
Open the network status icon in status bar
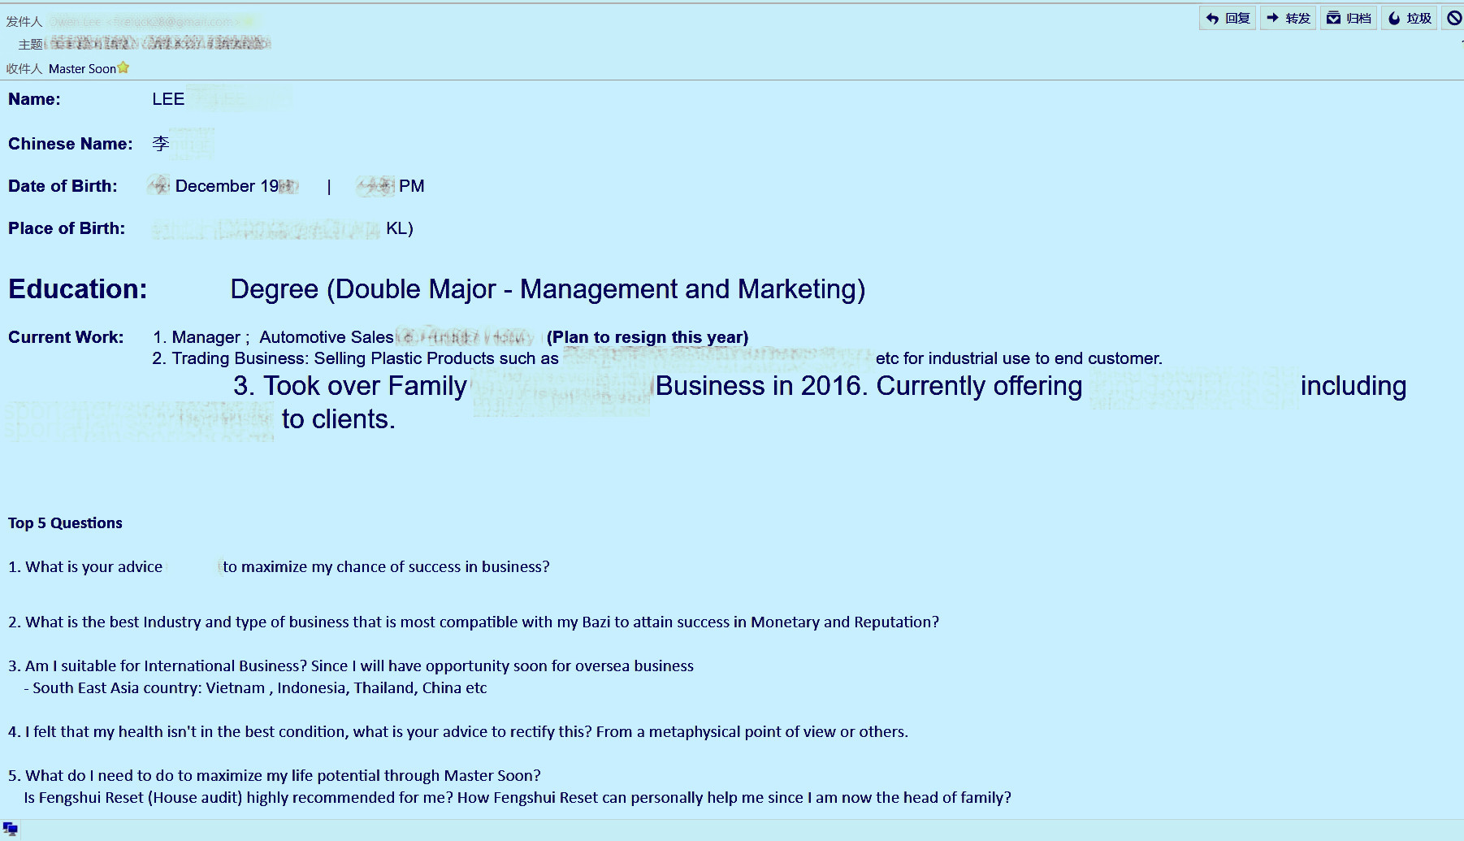[x=11, y=829]
